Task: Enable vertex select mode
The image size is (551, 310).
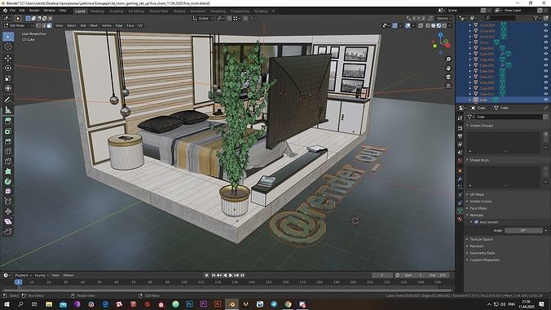Action: [x=38, y=25]
